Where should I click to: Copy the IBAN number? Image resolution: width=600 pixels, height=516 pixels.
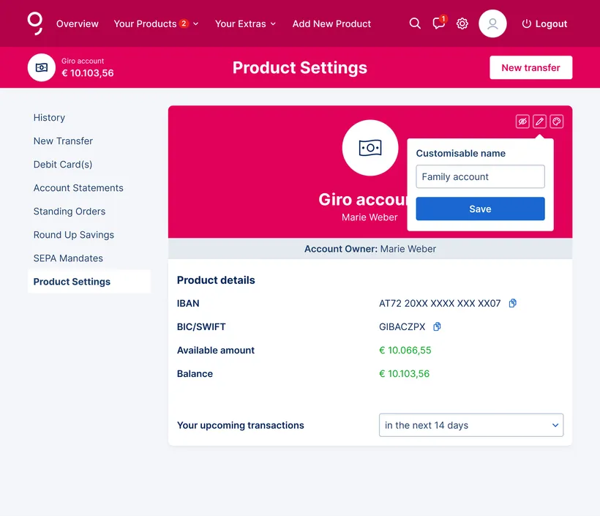pyautogui.click(x=513, y=303)
